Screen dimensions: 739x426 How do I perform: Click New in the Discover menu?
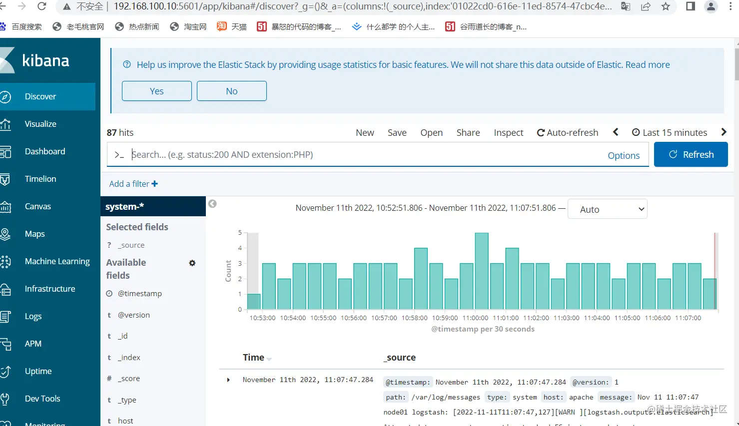[x=365, y=132]
